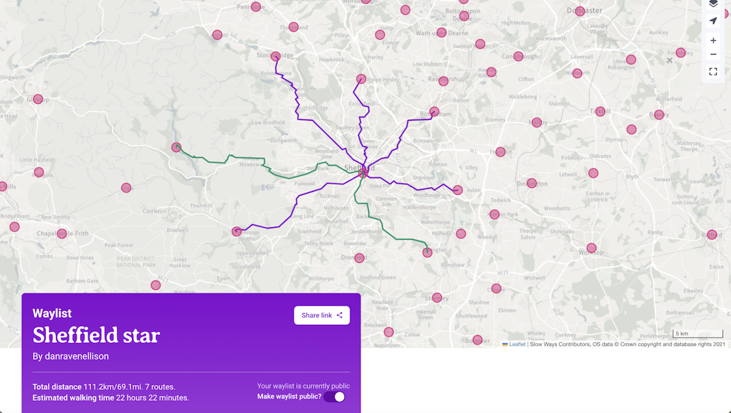Select the Aston map marker
Viewport: 731px width, 413px height.
click(x=458, y=190)
